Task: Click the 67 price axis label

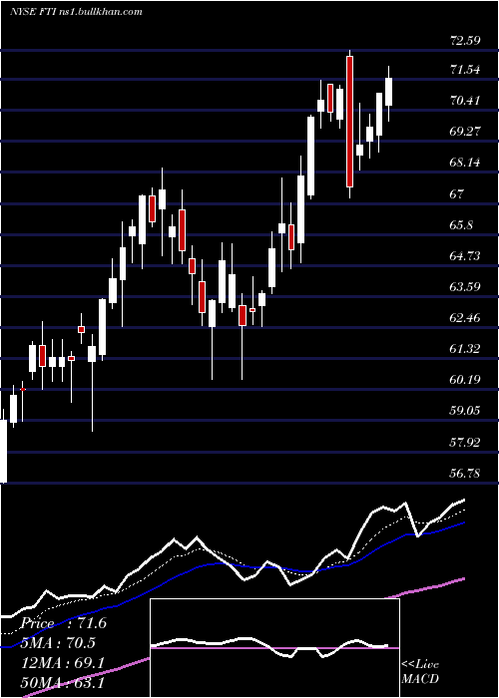Action: [x=457, y=194]
